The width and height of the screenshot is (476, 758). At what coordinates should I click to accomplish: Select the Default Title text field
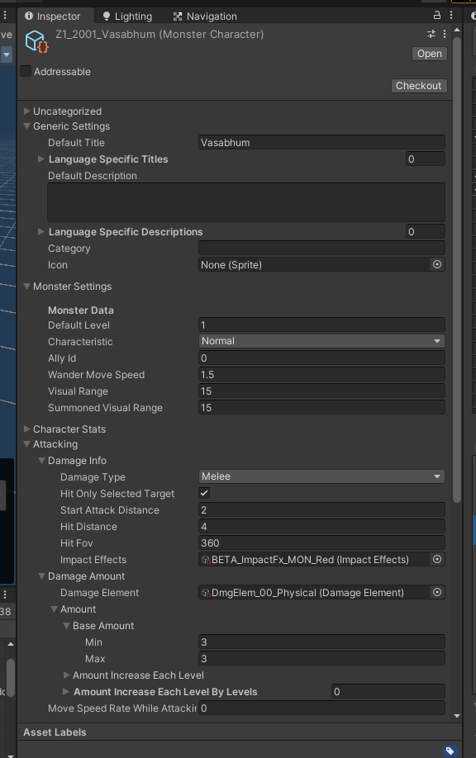322,142
